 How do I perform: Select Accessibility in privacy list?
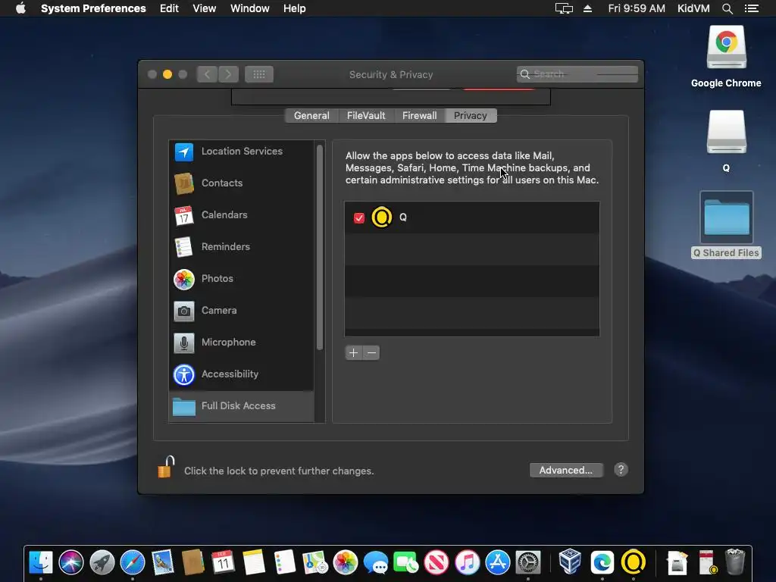[242, 374]
